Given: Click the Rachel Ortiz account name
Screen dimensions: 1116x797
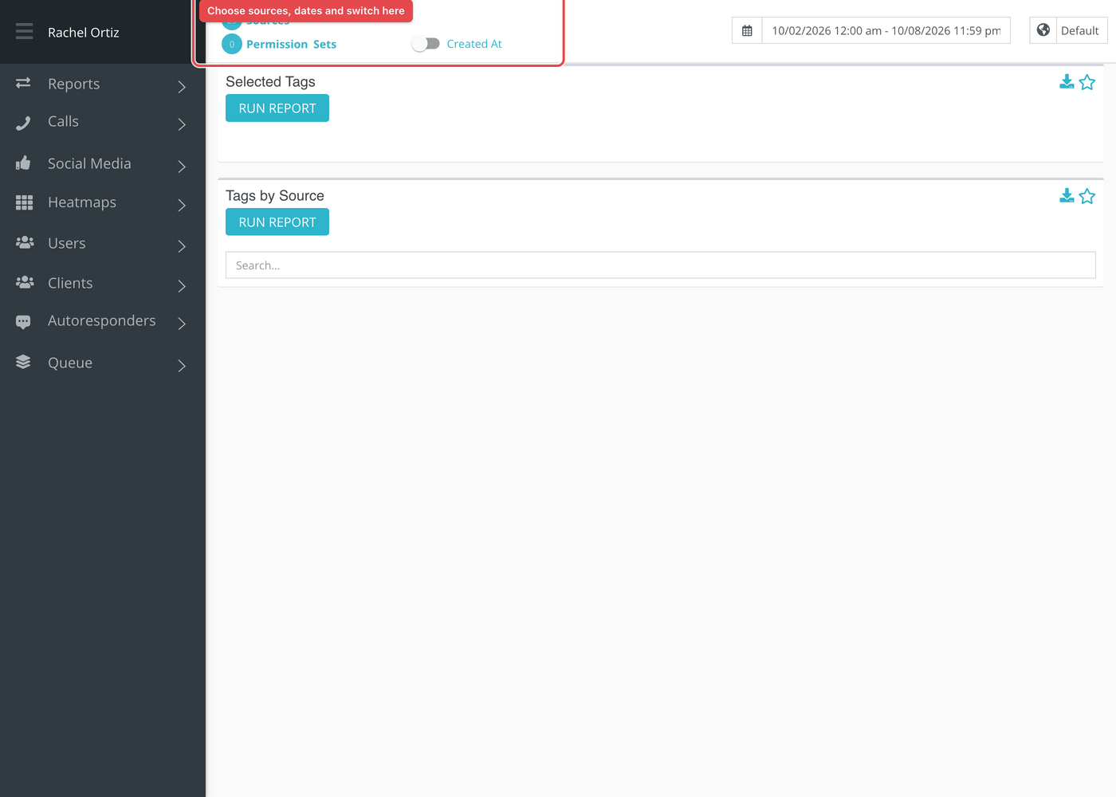Looking at the screenshot, I should click(84, 33).
